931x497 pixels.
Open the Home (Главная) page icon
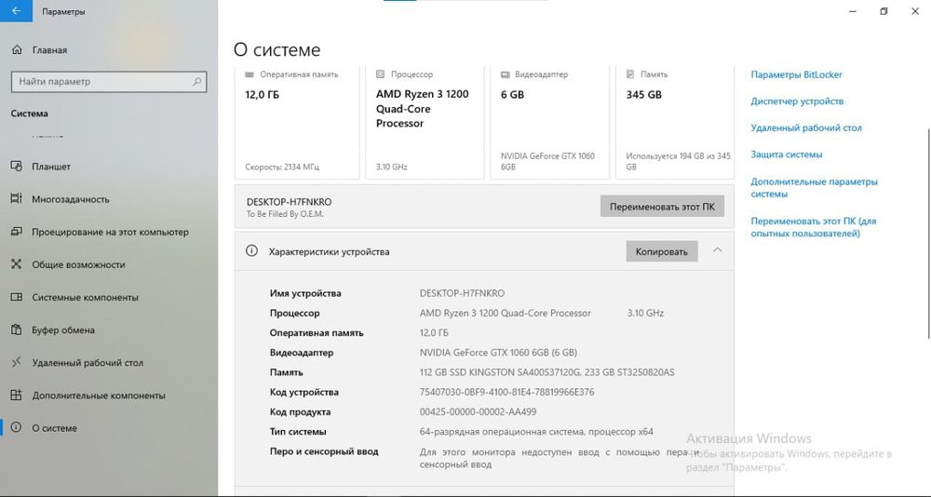click(17, 50)
